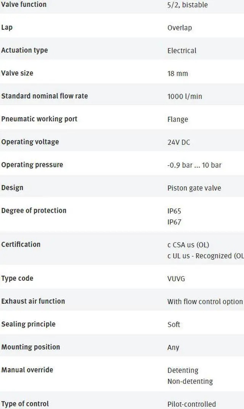244x409 pixels.
Task: Click the Exhaust air function label
Action: (33, 301)
